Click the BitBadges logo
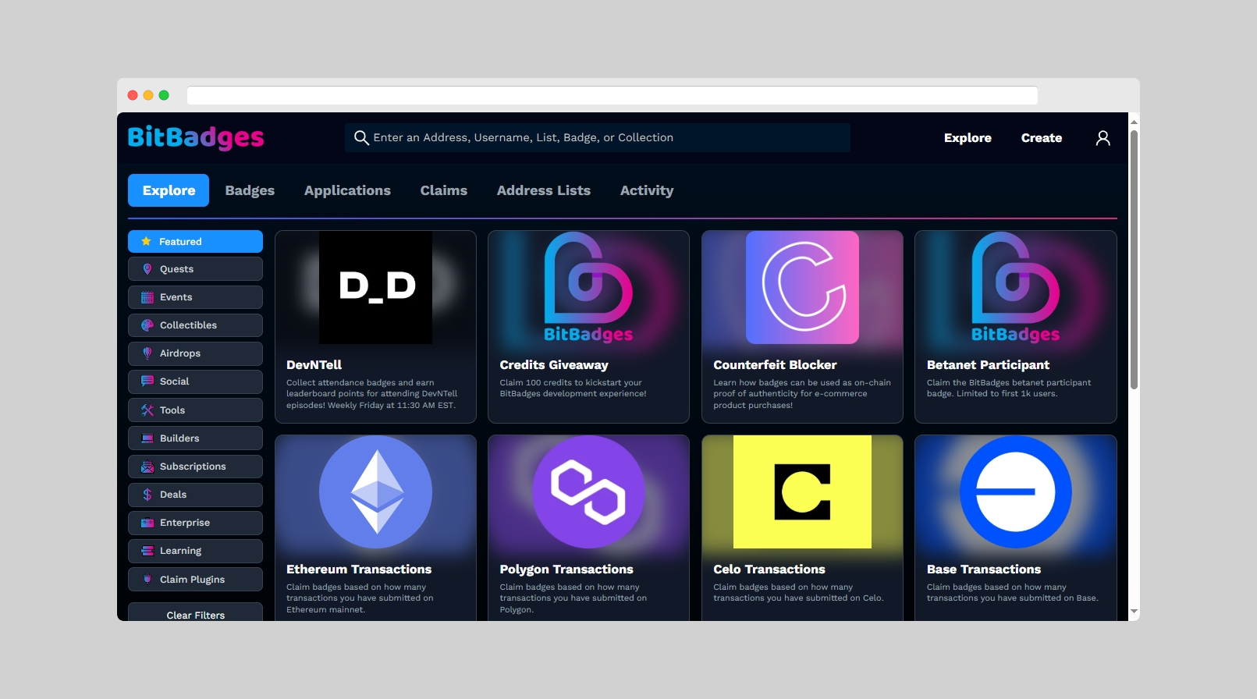The image size is (1257, 699). pyautogui.click(x=196, y=137)
